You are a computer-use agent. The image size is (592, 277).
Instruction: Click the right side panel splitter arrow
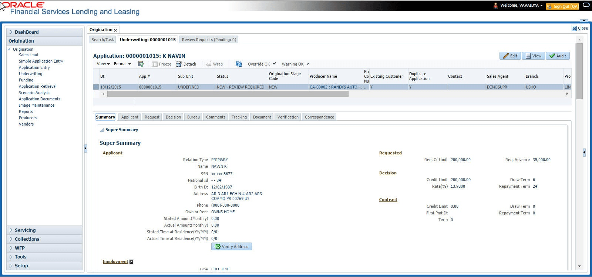coord(584,152)
